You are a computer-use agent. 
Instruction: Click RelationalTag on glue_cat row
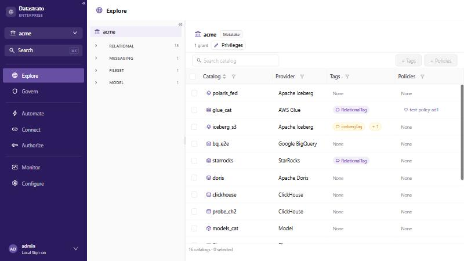[351, 110]
